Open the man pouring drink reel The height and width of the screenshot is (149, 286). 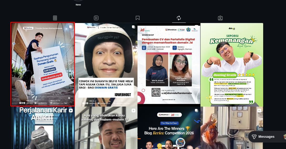click(232, 128)
